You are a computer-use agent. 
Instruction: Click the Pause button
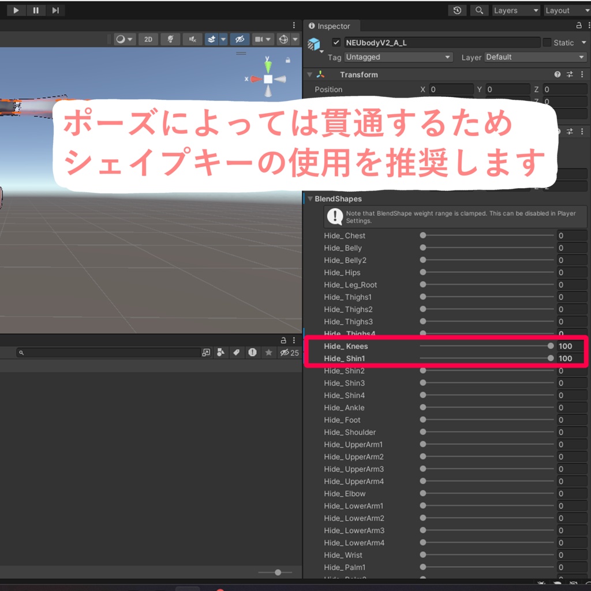click(36, 10)
